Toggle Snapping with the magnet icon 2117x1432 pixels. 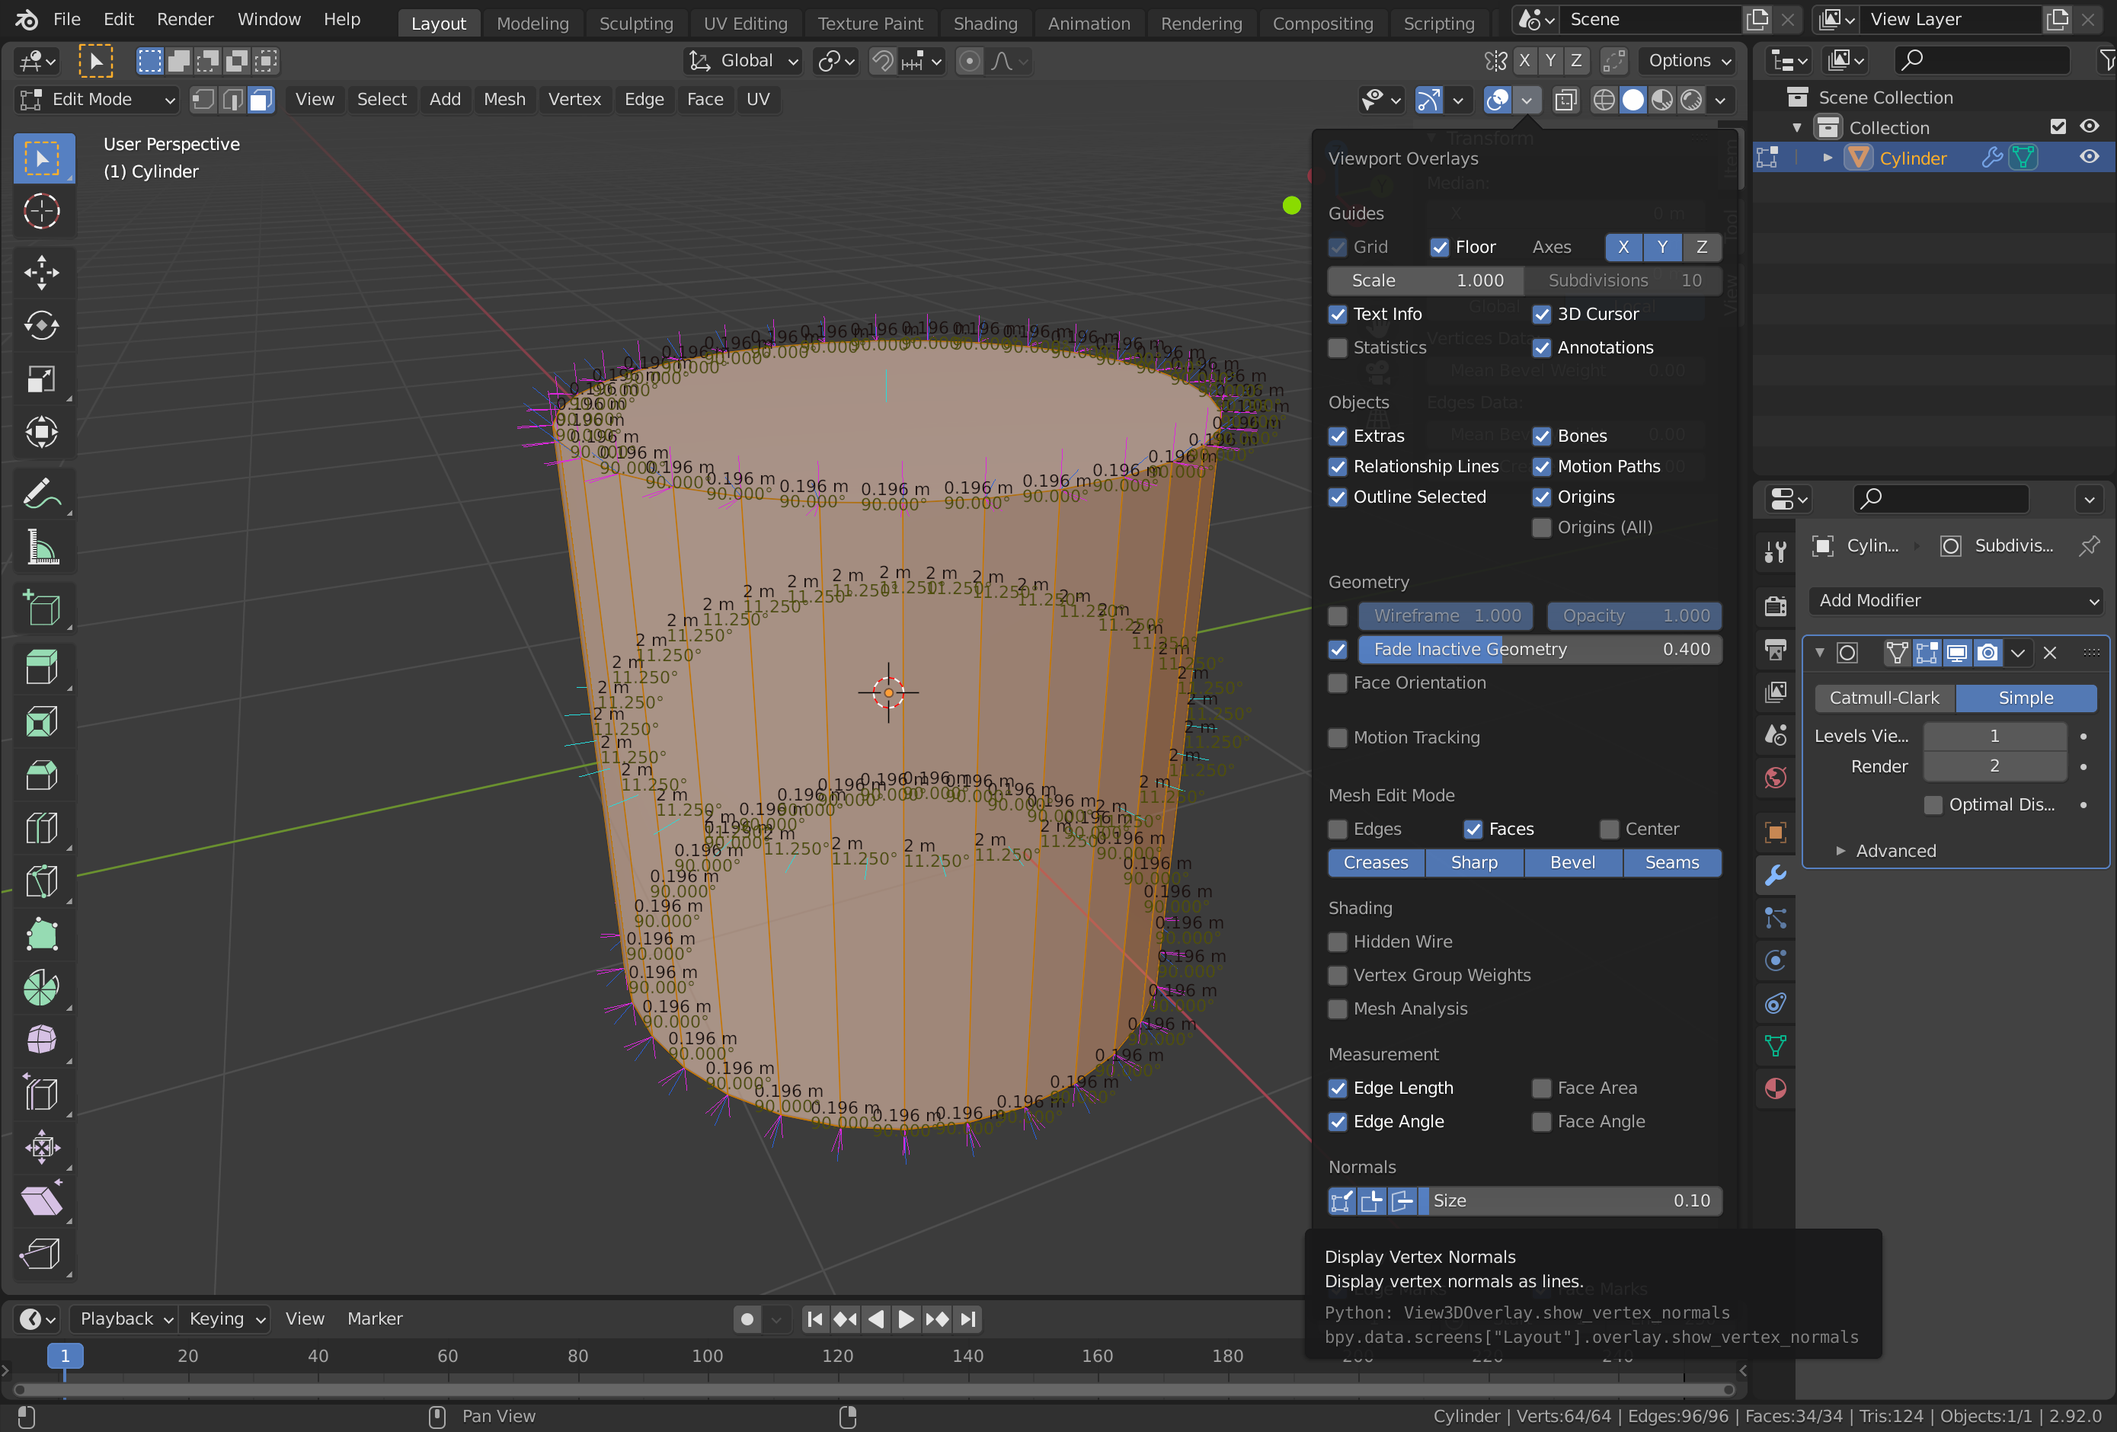click(x=884, y=61)
